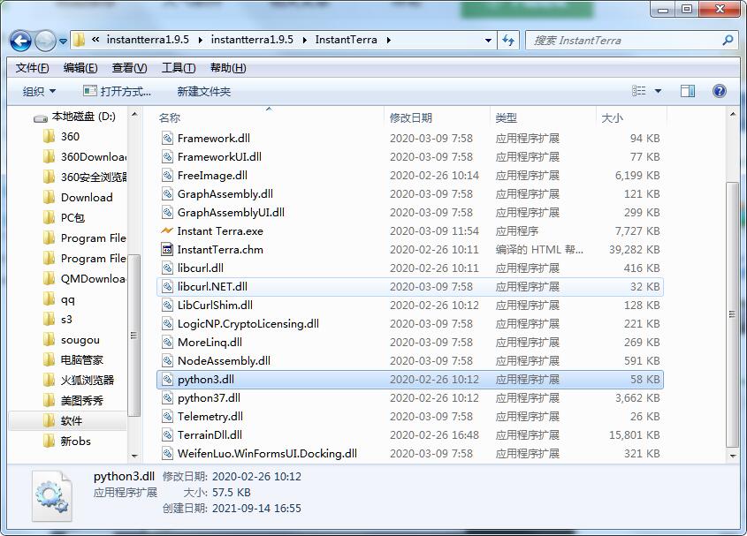
Task: Click the file list scroll down arrow
Action: pos(733,456)
